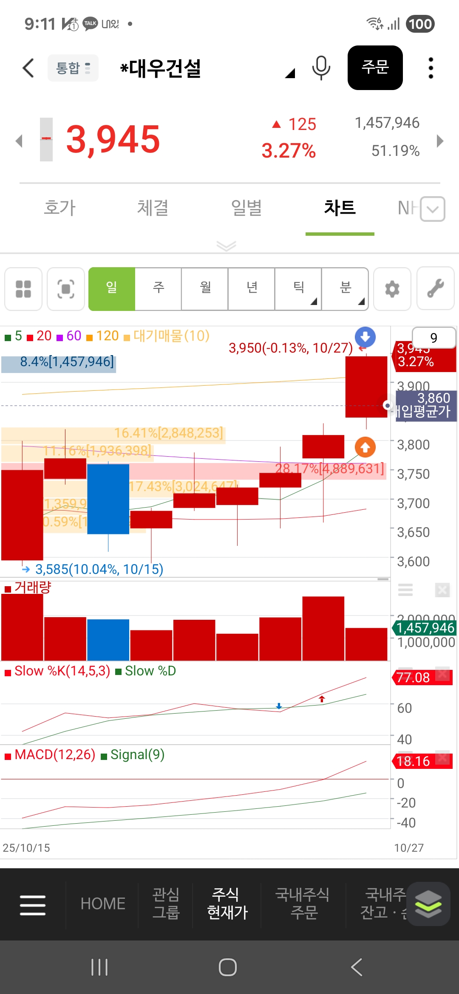
Task: Tap the microphone voice search icon
Action: (x=321, y=68)
